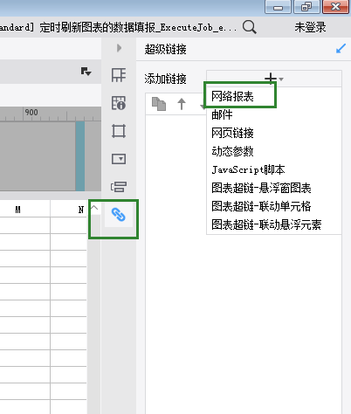Restore down the designer window
351x414 pixels.
point(306,7)
